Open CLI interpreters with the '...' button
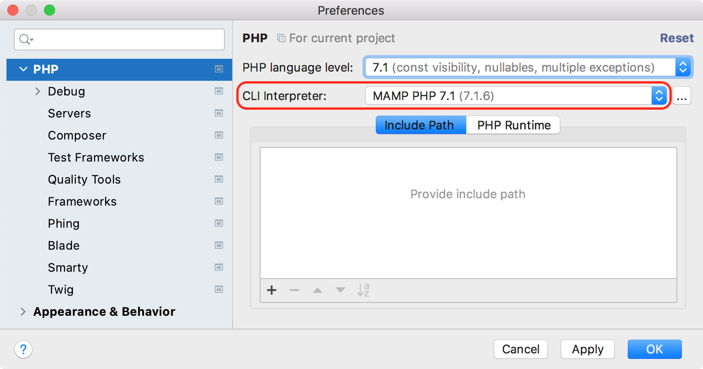This screenshot has width=703, height=369. pos(682,96)
